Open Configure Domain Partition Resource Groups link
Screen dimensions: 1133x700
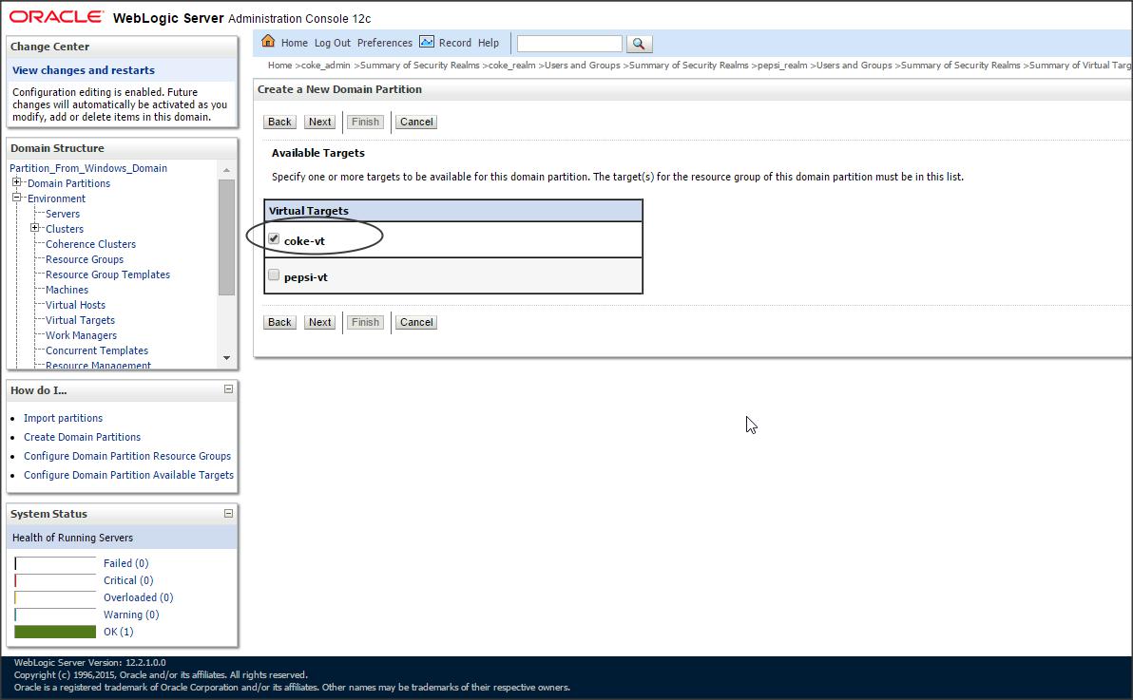point(127,455)
